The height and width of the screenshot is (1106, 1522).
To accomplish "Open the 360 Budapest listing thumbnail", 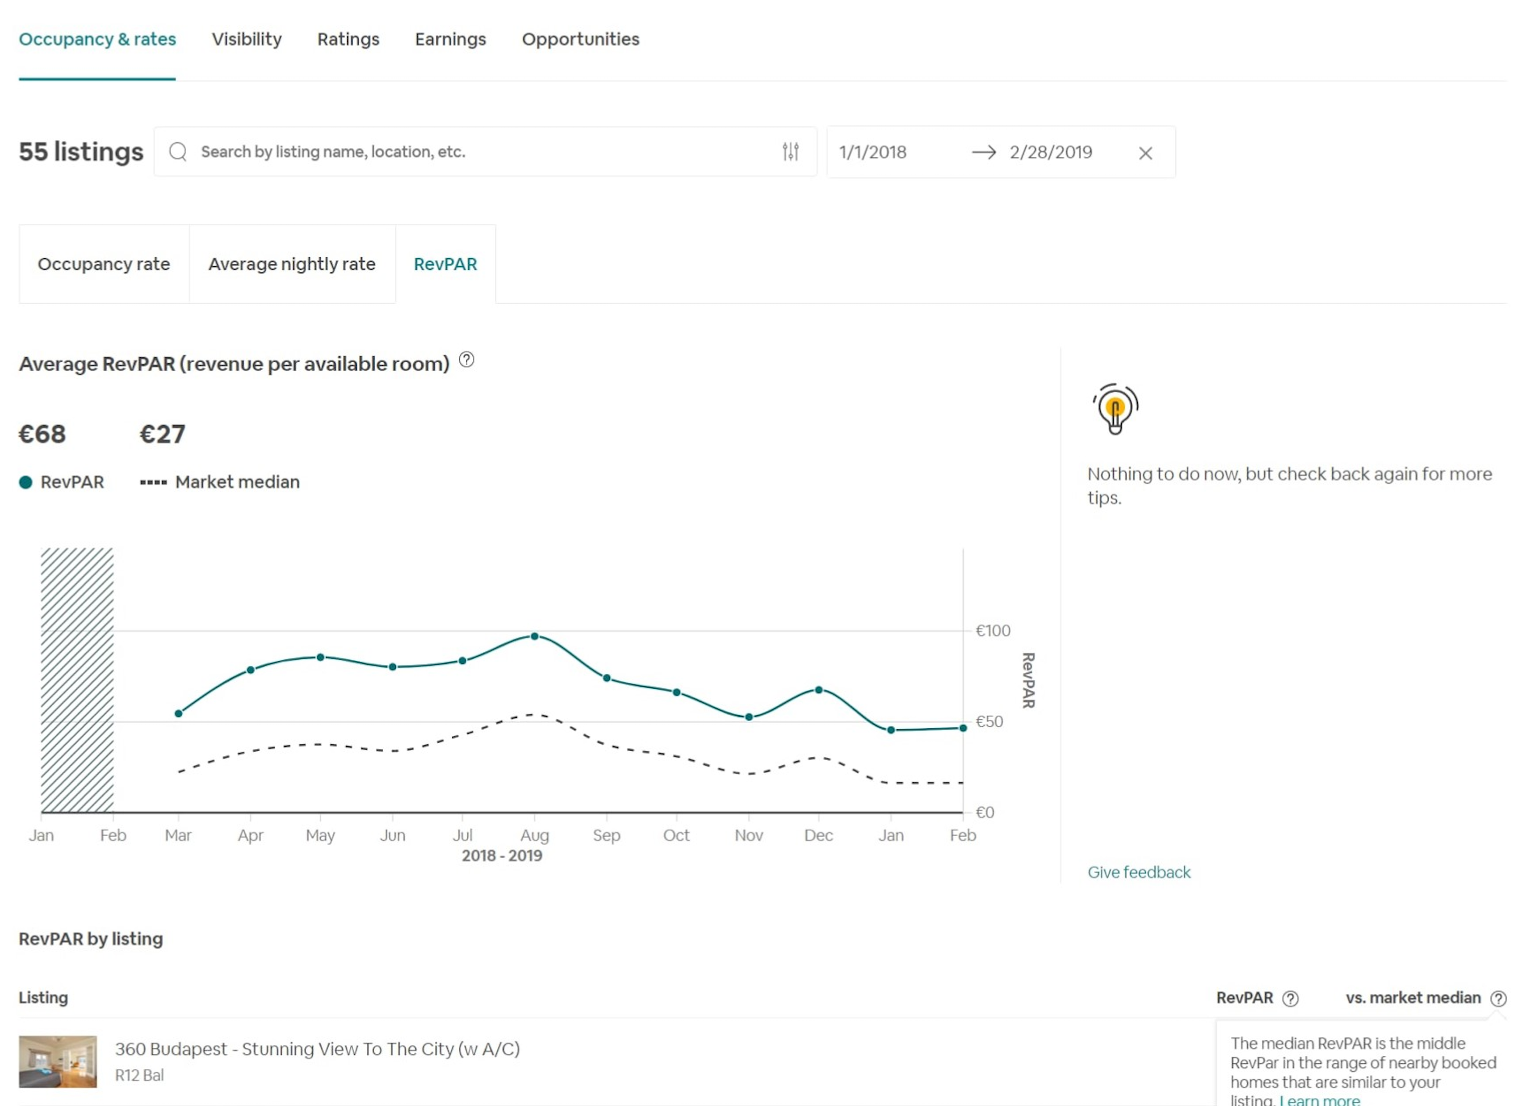I will (x=58, y=1061).
